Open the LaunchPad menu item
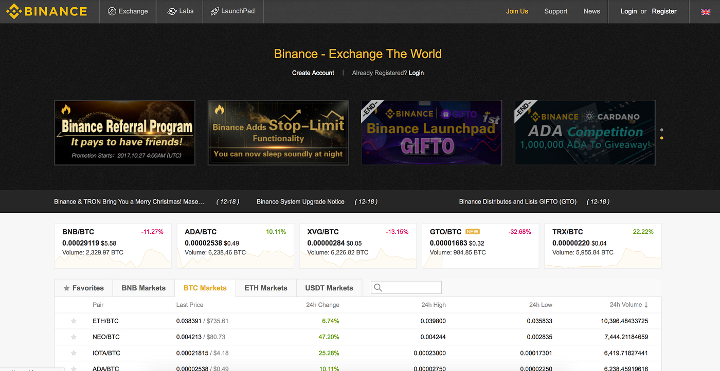Image resolution: width=720 pixels, height=371 pixels. pos(233,11)
